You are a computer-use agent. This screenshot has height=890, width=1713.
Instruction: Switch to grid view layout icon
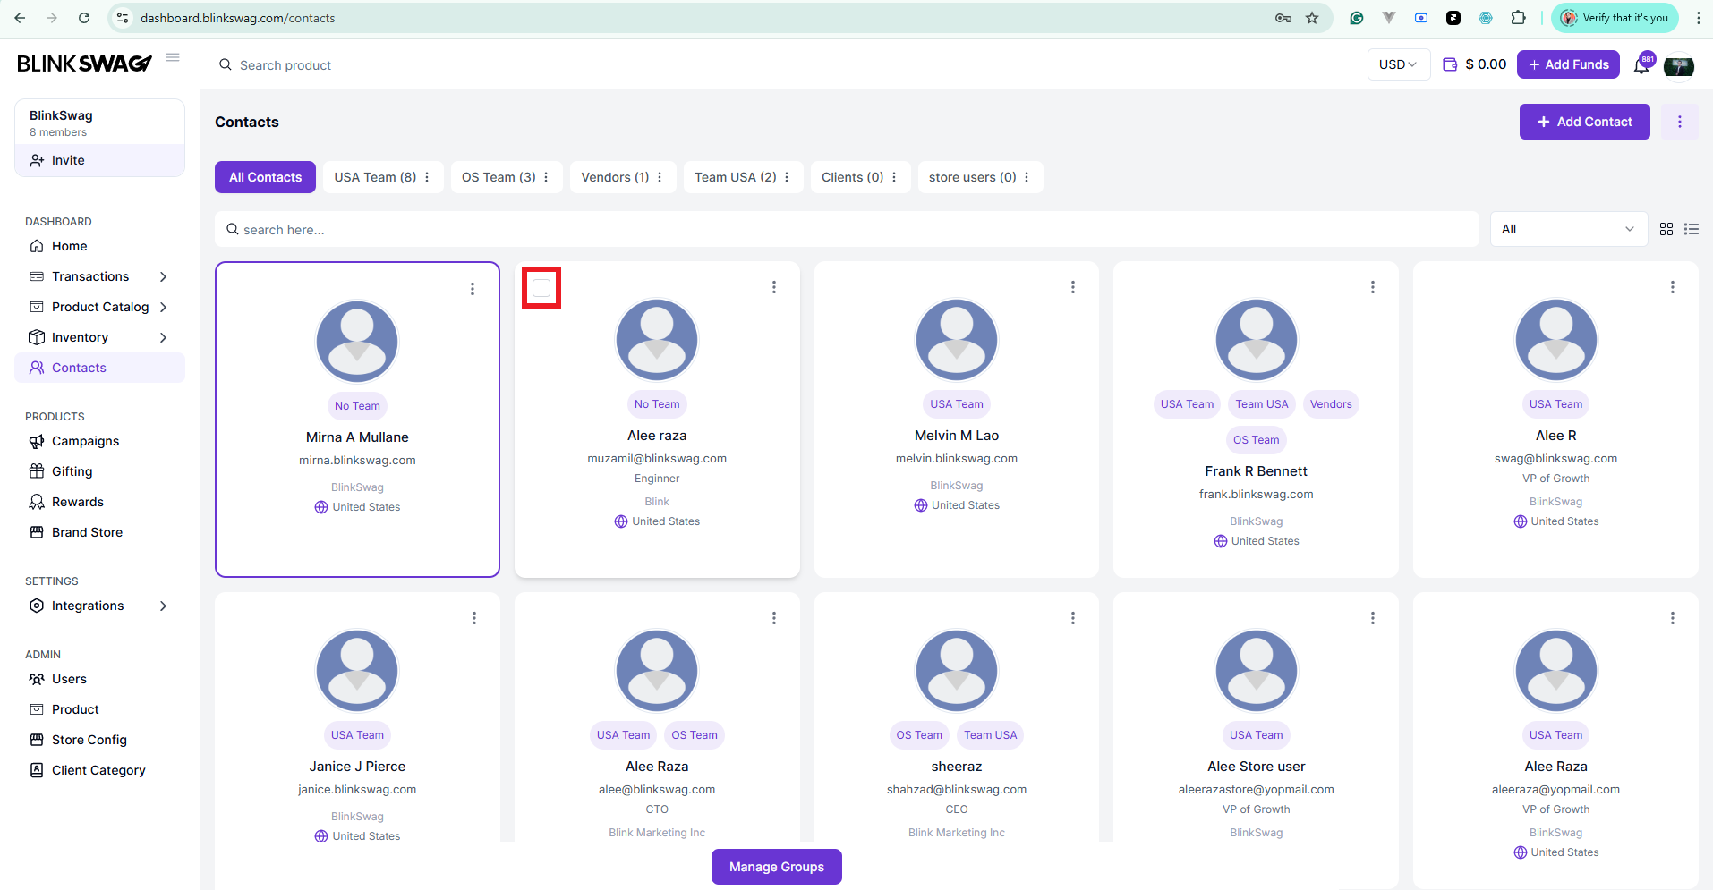tap(1666, 229)
